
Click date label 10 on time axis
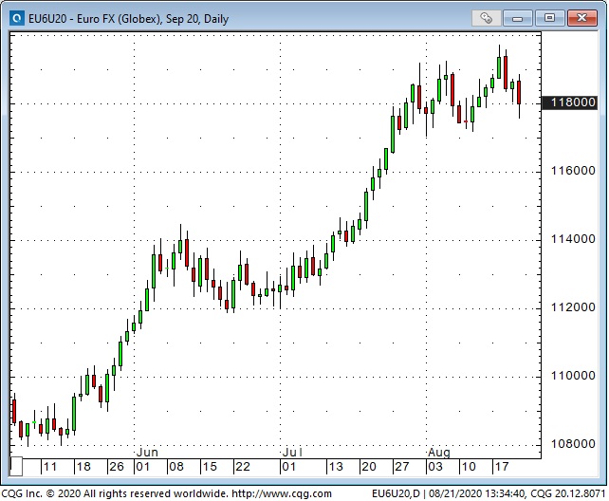pos(469,467)
